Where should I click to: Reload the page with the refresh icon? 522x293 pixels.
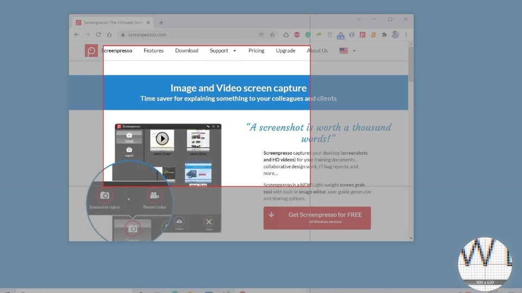coord(98,35)
